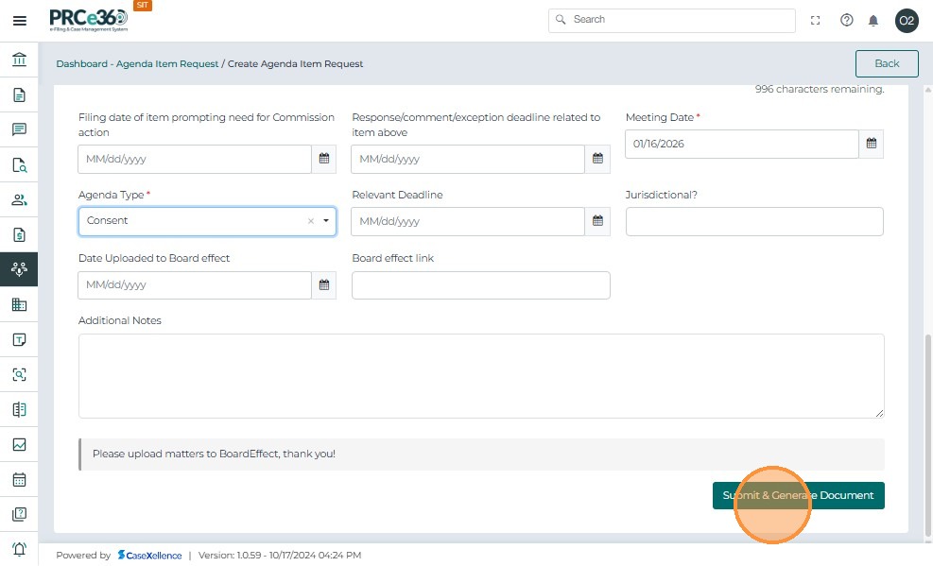This screenshot has height=566, width=933.
Task: Open the Relevant Deadline calendar picker
Action: coord(597,221)
